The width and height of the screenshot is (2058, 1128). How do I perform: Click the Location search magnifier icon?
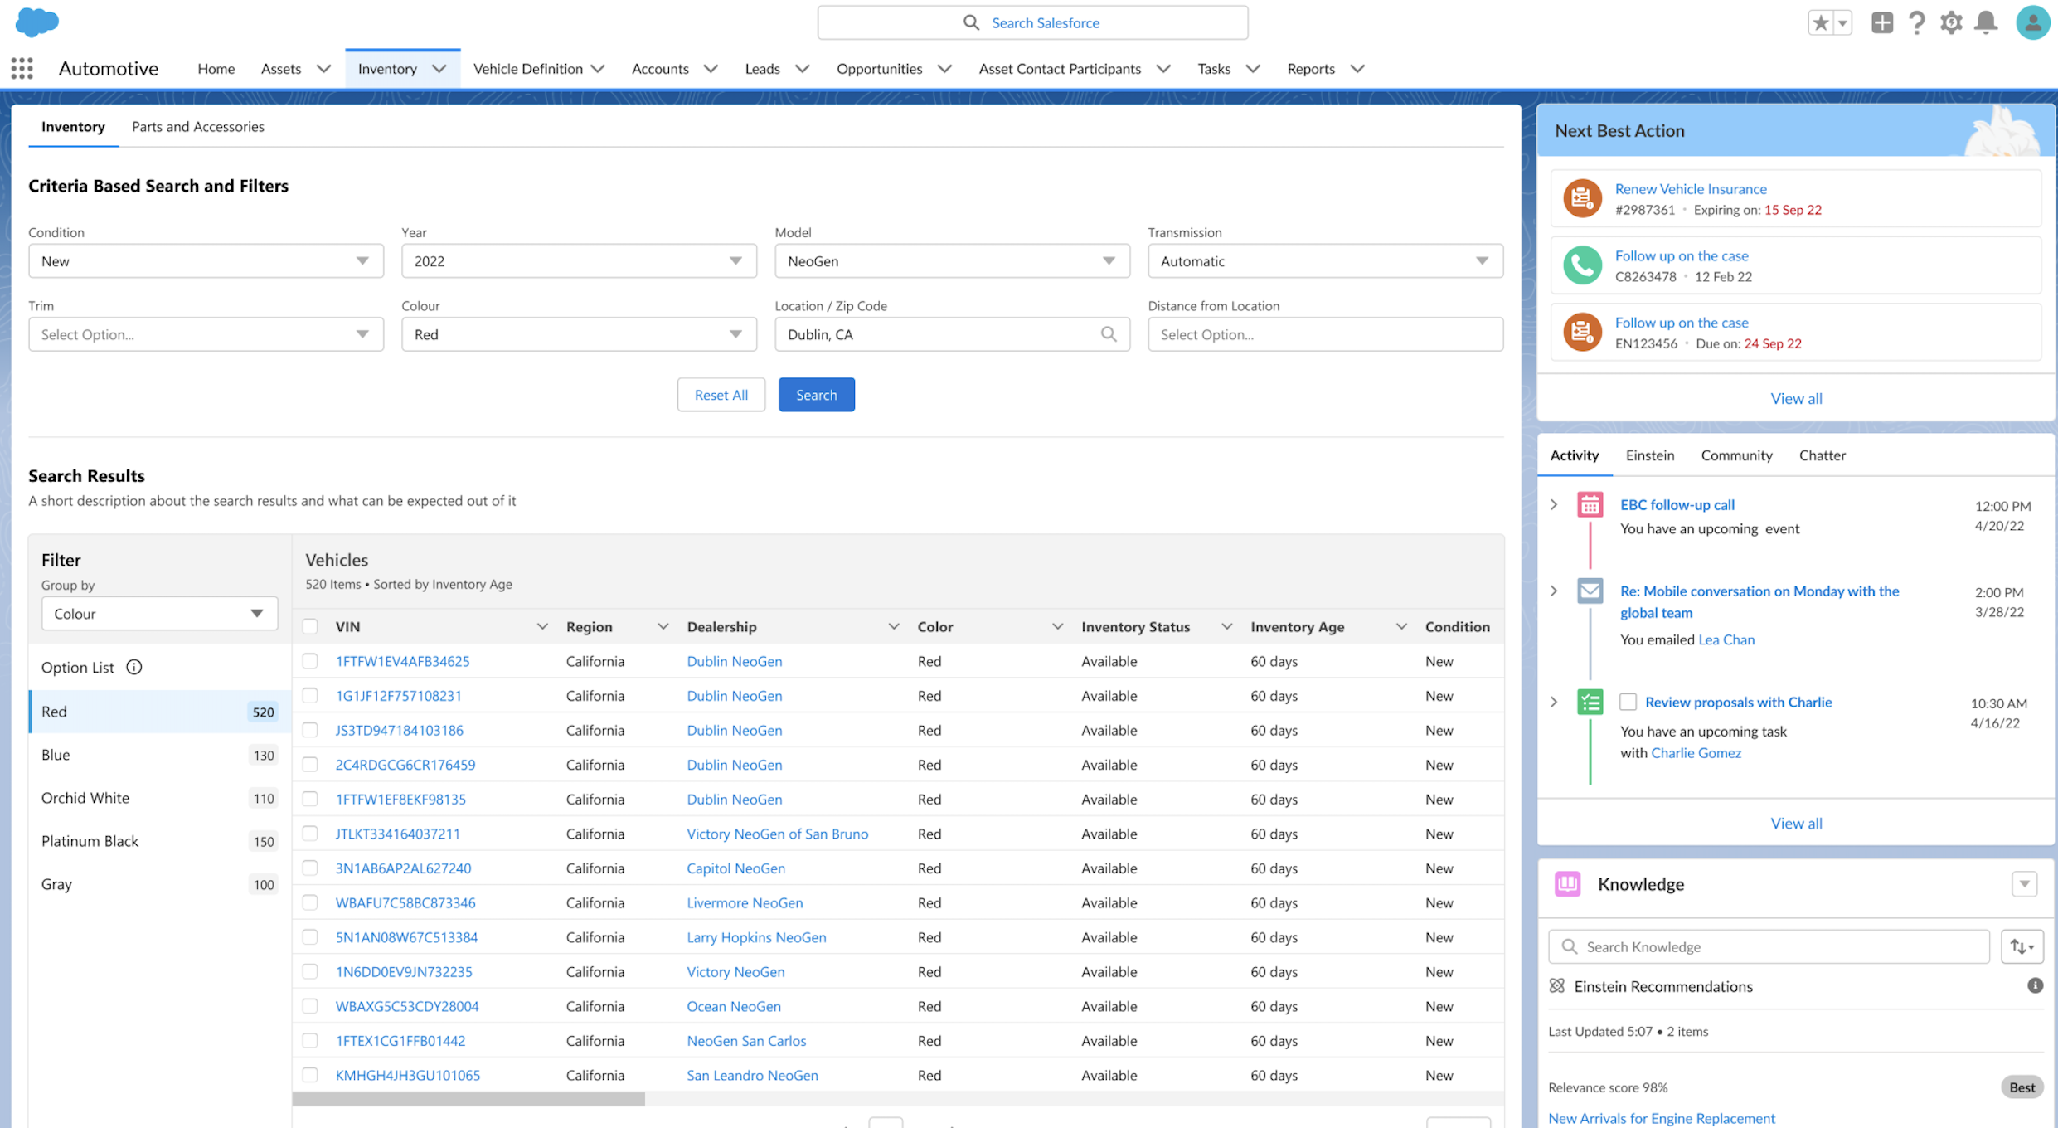pyautogui.click(x=1109, y=334)
